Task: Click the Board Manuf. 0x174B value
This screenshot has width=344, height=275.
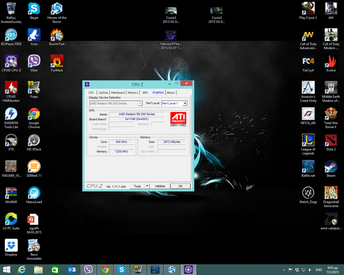Action: (137, 119)
